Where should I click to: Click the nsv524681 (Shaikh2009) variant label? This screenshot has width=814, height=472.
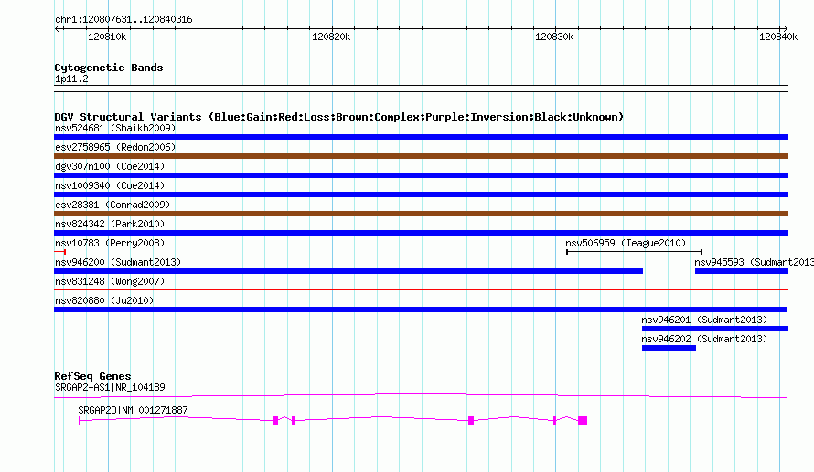[x=115, y=128]
